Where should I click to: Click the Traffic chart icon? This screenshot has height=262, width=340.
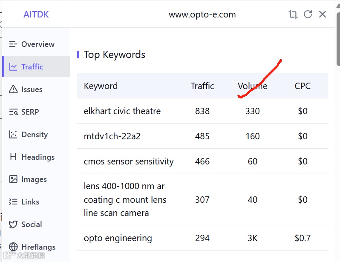pos(13,67)
